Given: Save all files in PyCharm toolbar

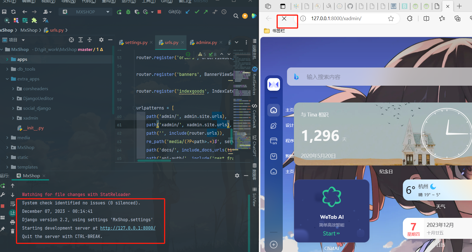Looking at the screenshot, I should [4, 12].
